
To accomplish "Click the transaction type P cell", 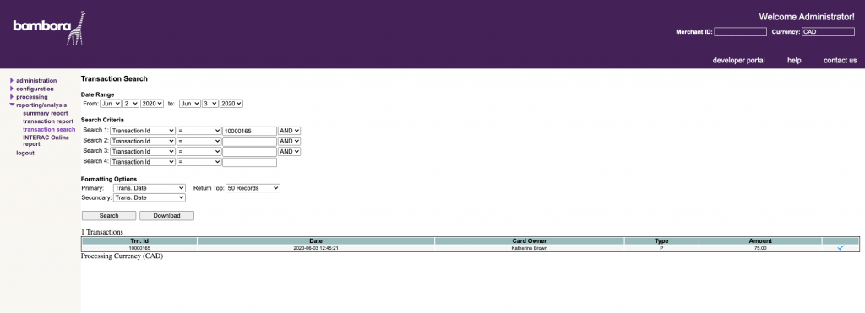I will click(x=661, y=248).
